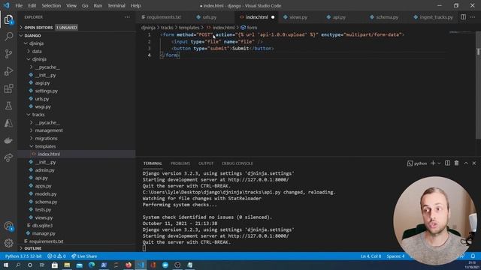Viewport: 481px width, 270px height.
Task: Click Ln 4, Col 8 status
Action: (x=371, y=256)
